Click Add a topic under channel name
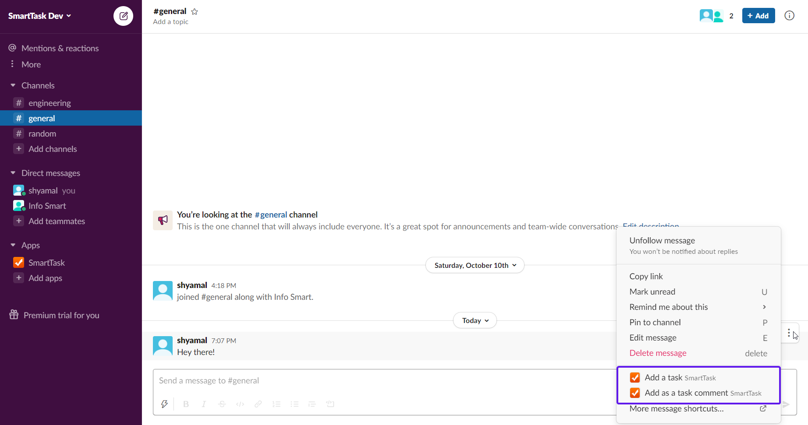 pos(171,22)
